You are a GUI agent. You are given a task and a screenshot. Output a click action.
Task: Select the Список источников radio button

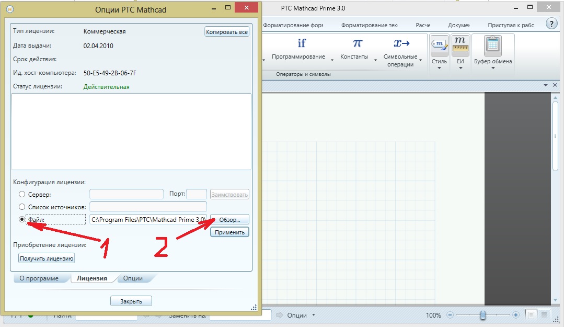[22, 207]
